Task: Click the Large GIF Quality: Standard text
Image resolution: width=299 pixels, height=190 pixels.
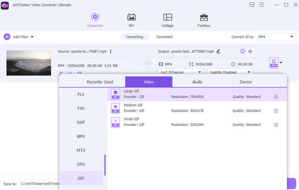Action: pyautogui.click(x=246, y=97)
